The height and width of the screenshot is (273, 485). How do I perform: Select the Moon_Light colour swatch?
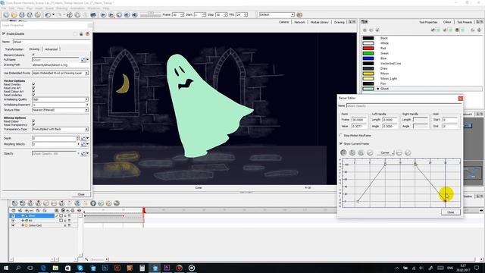tap(368, 79)
